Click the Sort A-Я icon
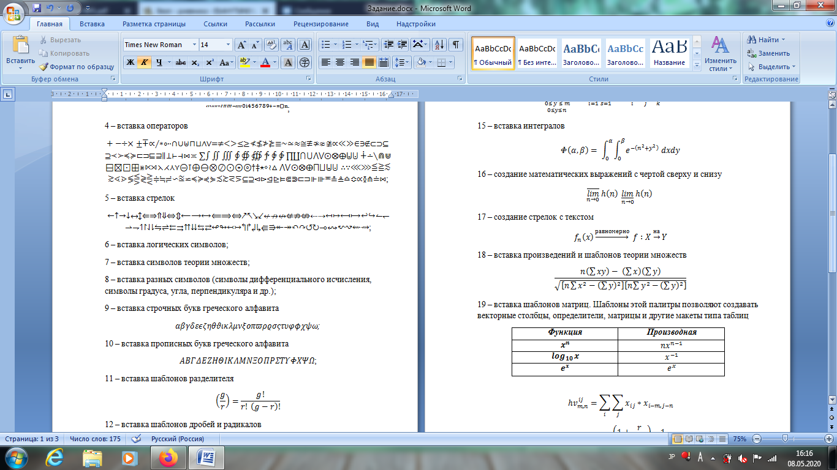This screenshot has width=837, height=470. pos(439,45)
